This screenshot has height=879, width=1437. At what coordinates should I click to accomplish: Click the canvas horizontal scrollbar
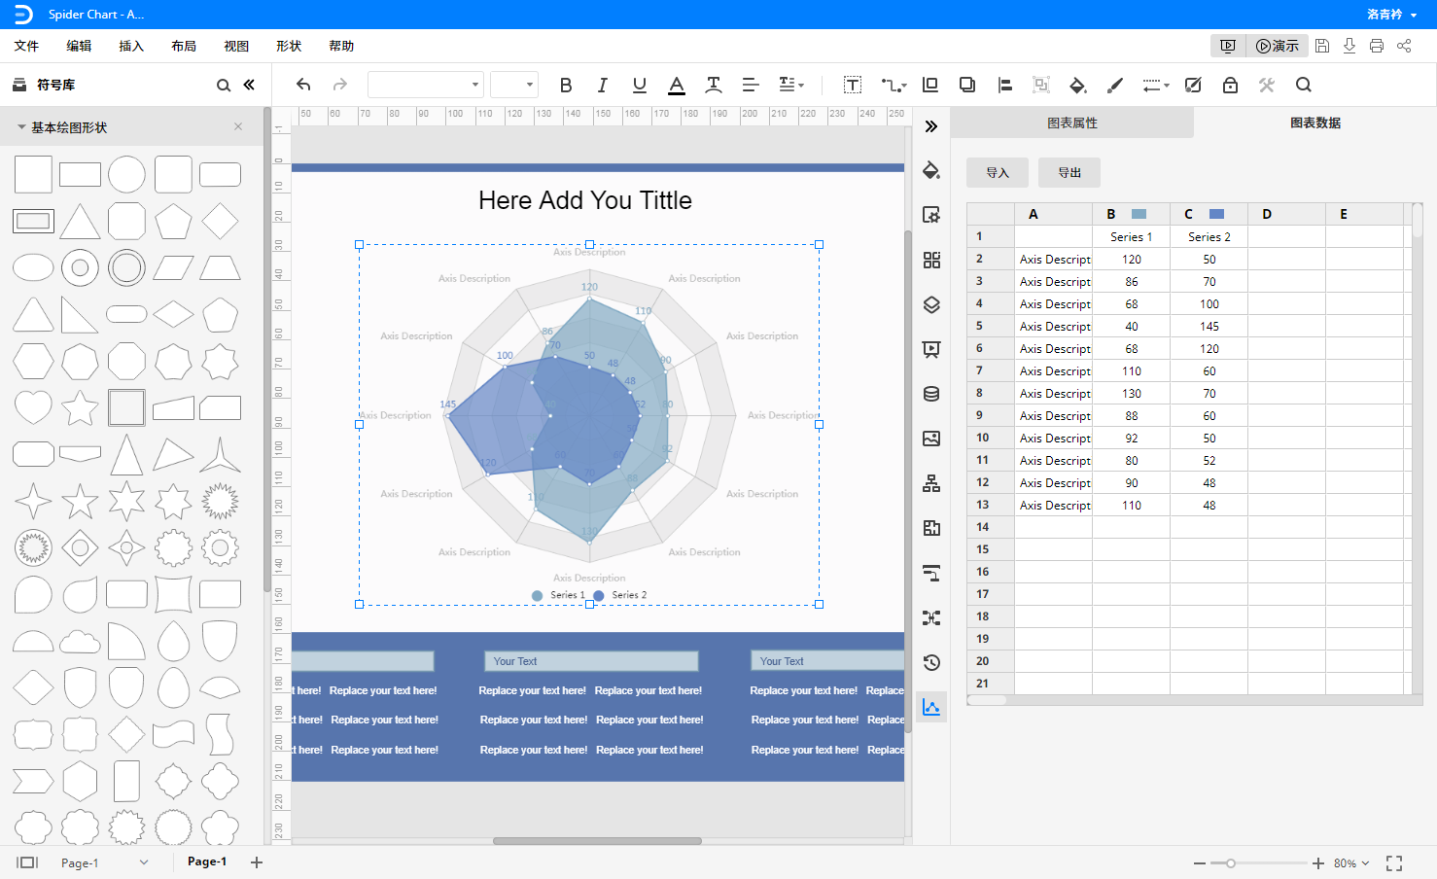[597, 840]
